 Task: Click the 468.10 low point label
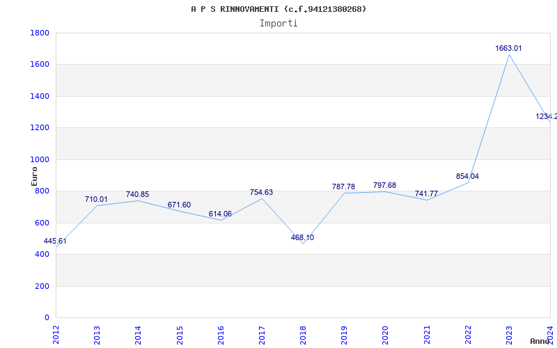point(302,238)
